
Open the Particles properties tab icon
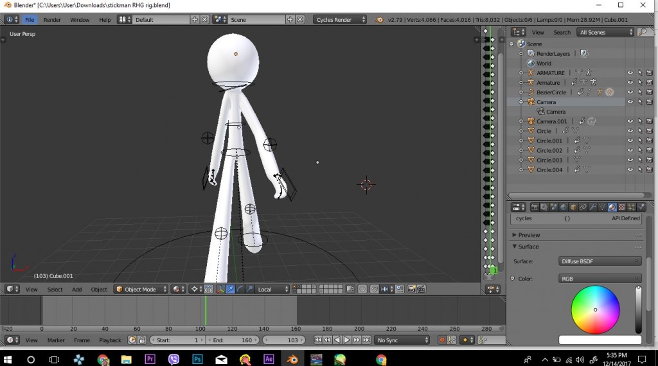pos(631,207)
